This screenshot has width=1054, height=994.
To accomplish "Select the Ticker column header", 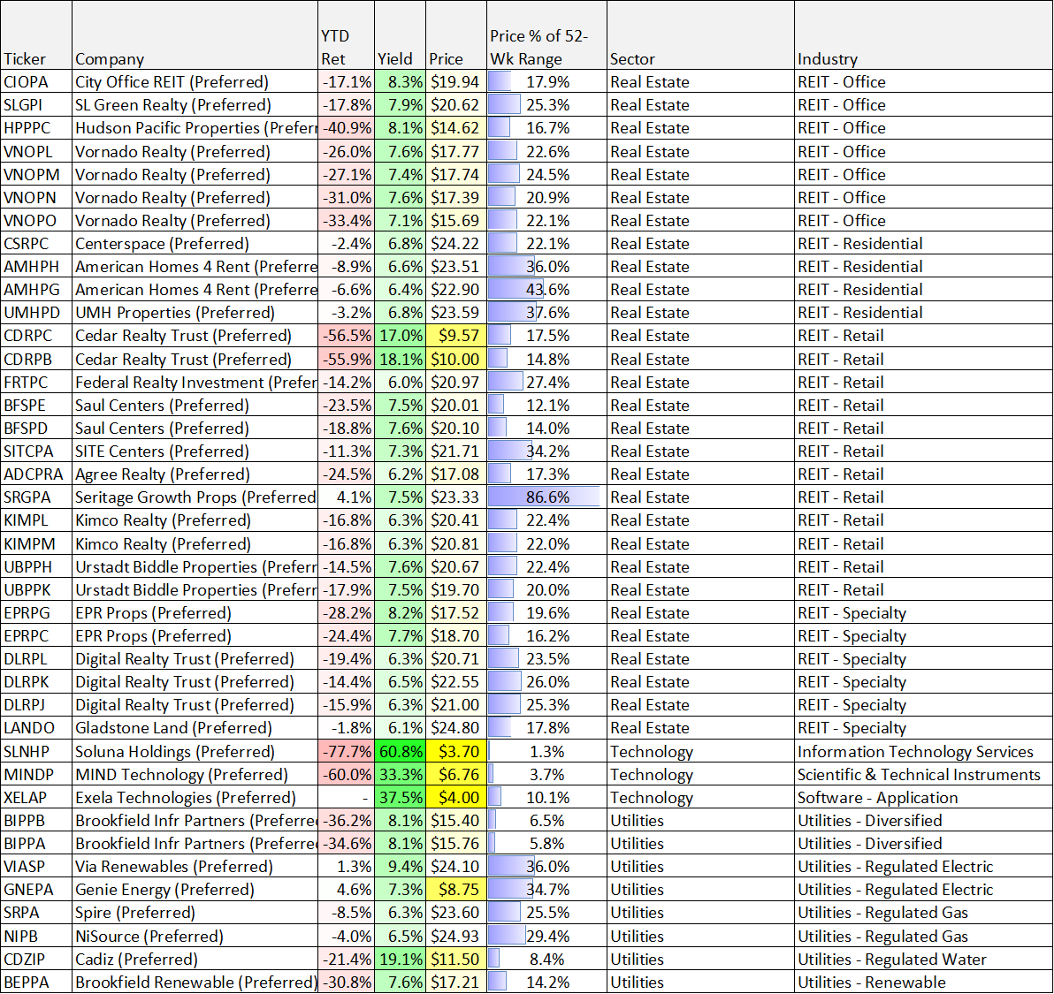I will coord(36,35).
